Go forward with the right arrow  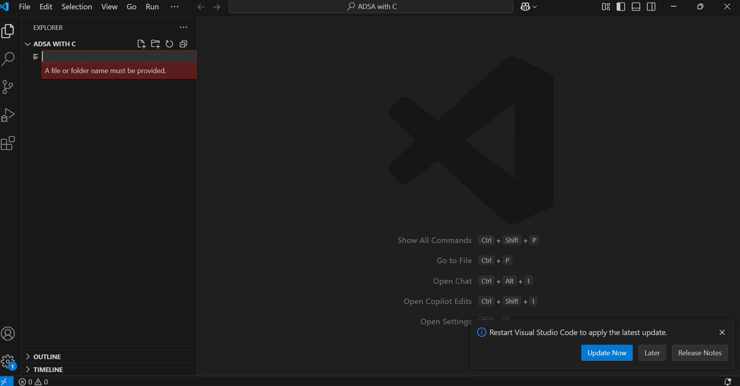coord(216,7)
